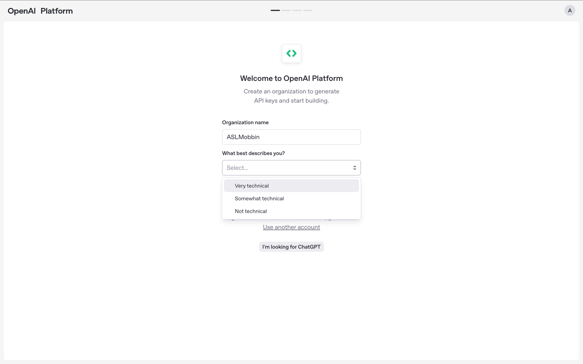583x364 pixels.
Task: Click the up-down chevron on select box
Action: pyautogui.click(x=354, y=168)
